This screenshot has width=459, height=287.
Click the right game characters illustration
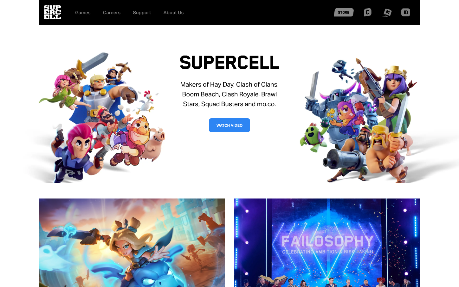click(x=358, y=120)
